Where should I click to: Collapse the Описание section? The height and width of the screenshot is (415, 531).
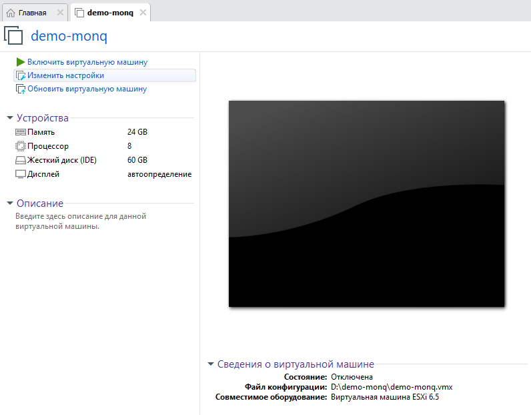pos(10,203)
